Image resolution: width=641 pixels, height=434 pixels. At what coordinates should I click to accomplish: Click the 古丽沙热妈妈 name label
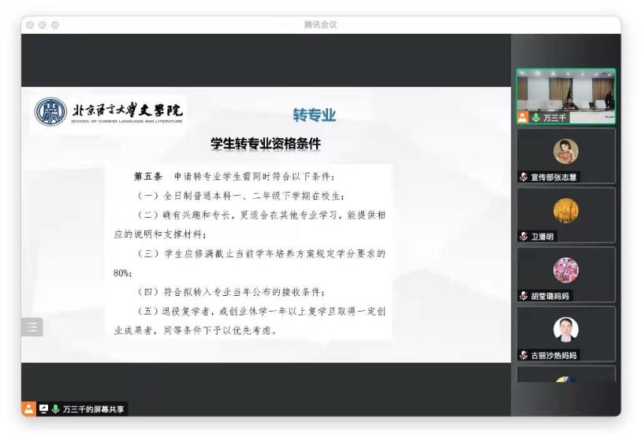tap(554, 355)
